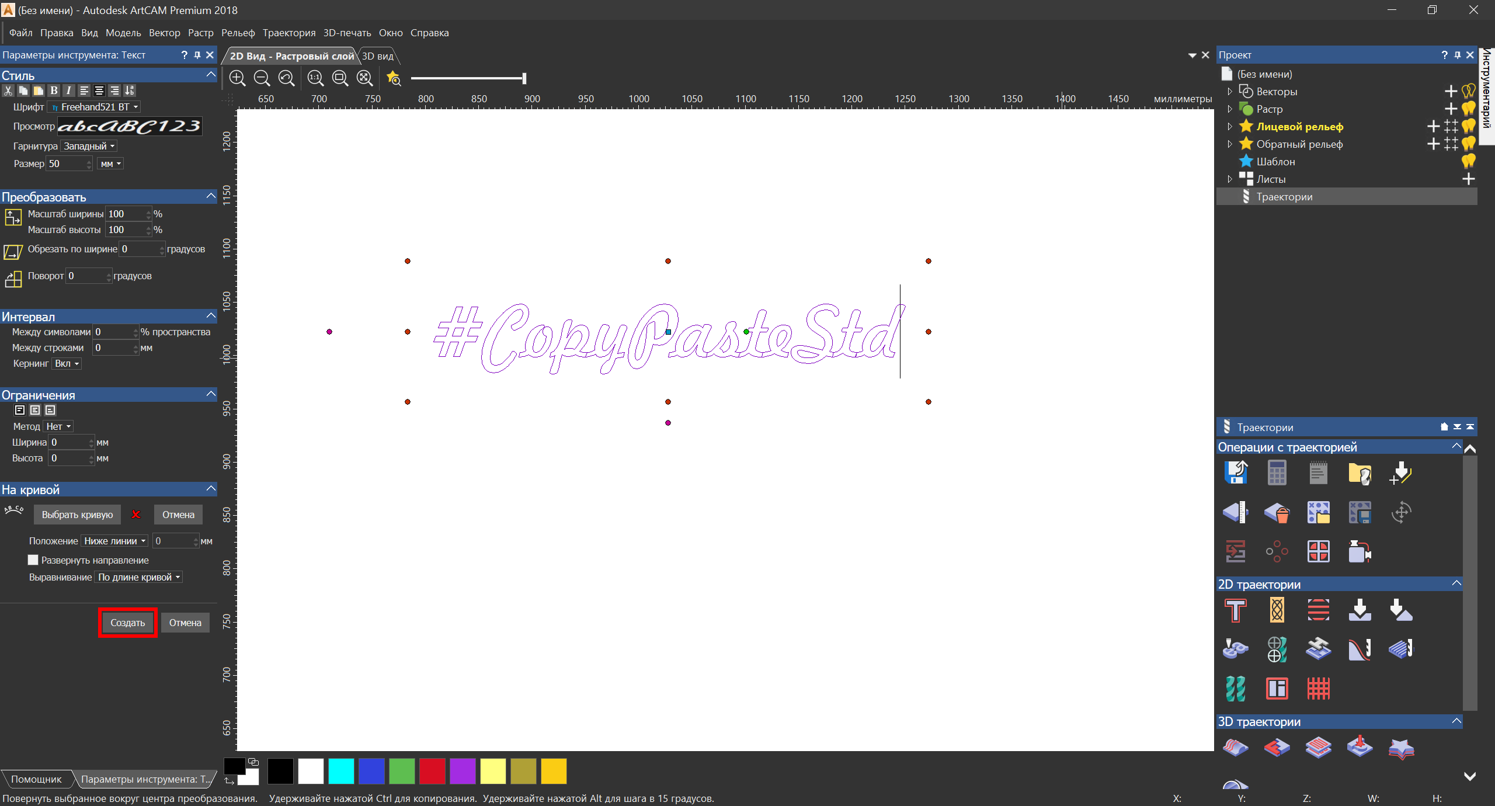Toggle Italic text style icon
1495x806 pixels.
(69, 91)
